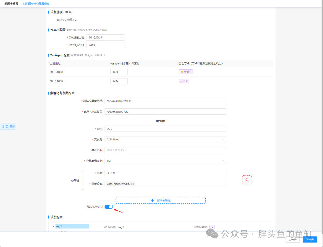Click yasagent port field for 10.10.10.31
323x247 pixels.
pyautogui.click(x=119, y=72)
